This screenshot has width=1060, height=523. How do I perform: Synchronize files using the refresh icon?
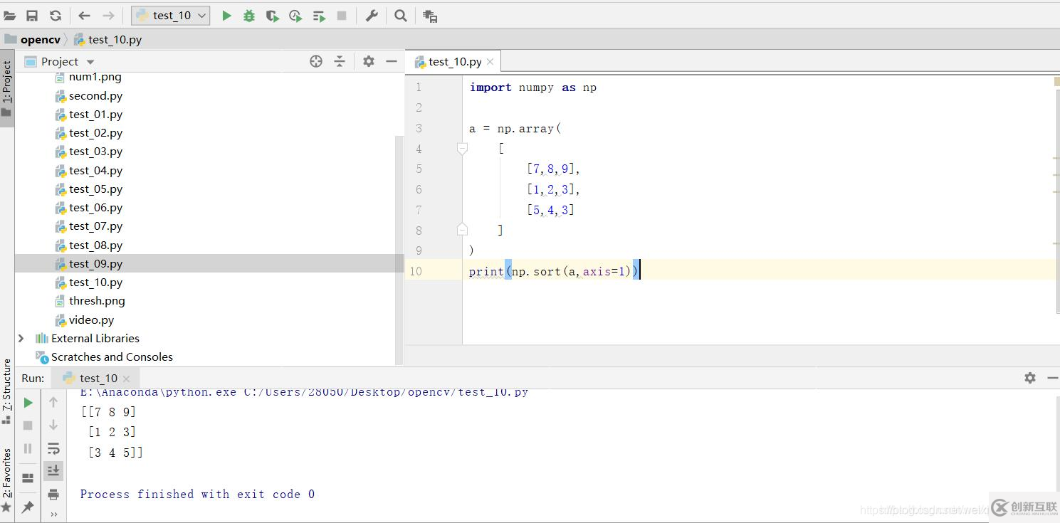[x=56, y=16]
